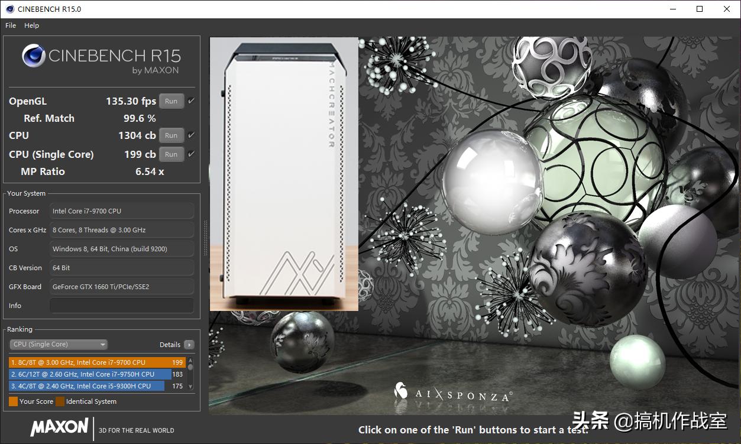Click the ranking list scroll-up arrow
The width and height of the screenshot is (741, 444).
pyautogui.click(x=190, y=359)
